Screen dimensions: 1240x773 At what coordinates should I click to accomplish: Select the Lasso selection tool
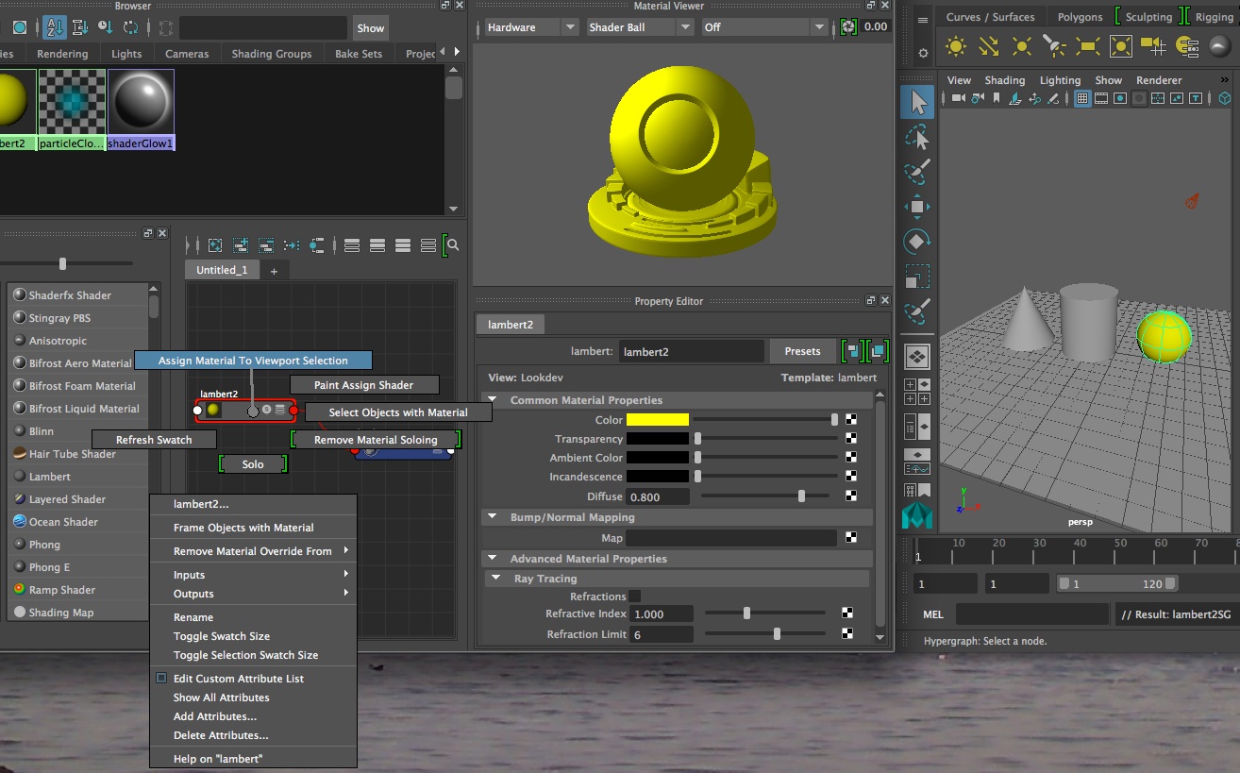[x=916, y=138]
